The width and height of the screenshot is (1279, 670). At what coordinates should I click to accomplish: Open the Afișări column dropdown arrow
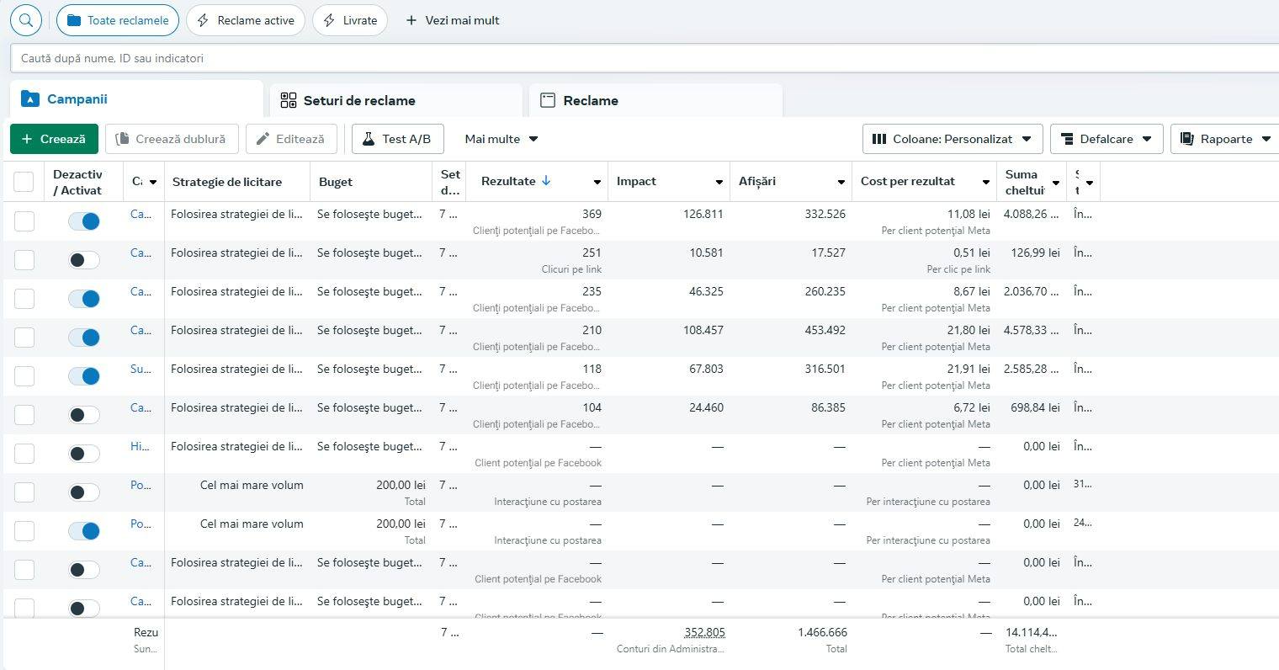pyautogui.click(x=841, y=182)
